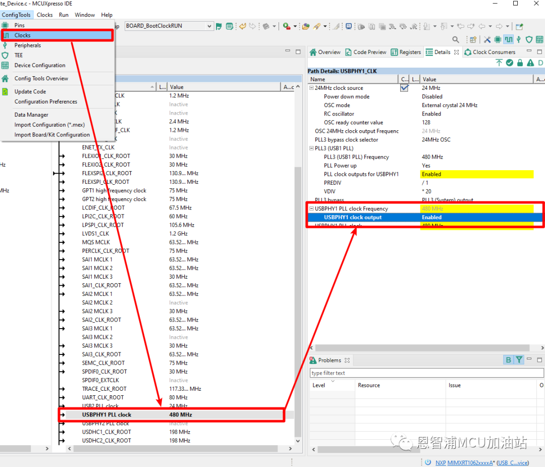545x467 pixels.
Task: Open the TEE shield perspective icon
Action: (x=529, y=39)
